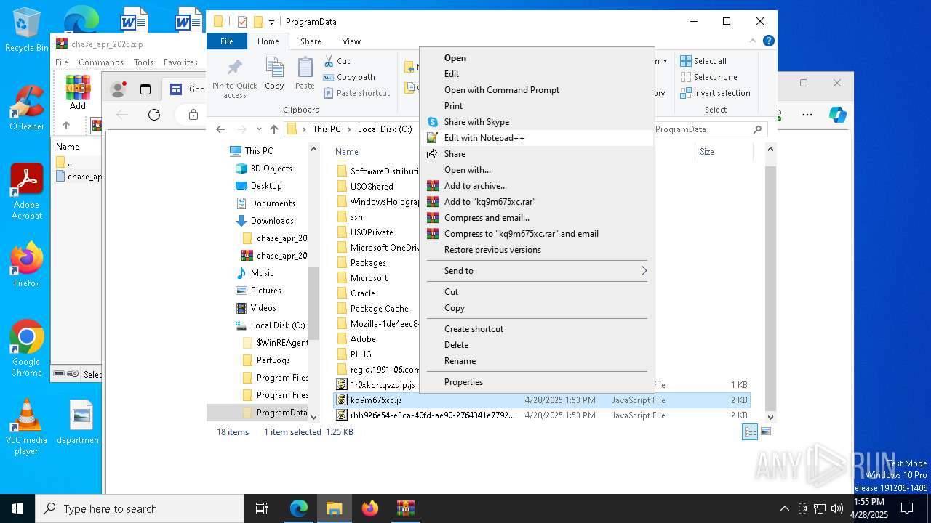Collapse the ribbon with chevron arrow
This screenshot has height=523, width=931.
point(754,41)
